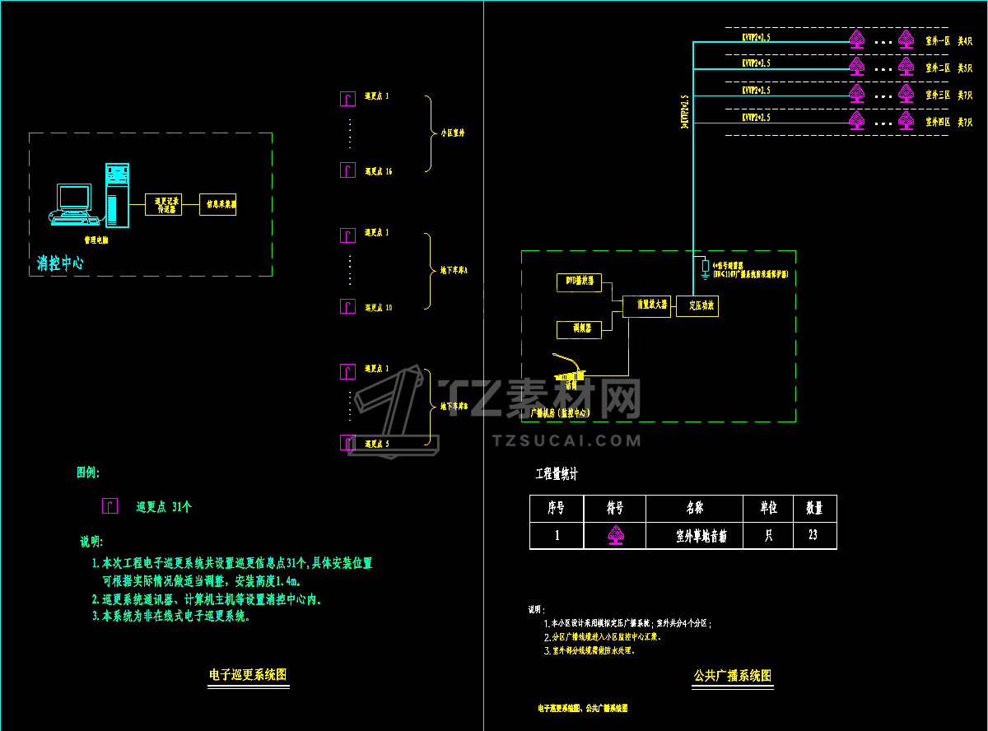Viewport: 988px width, 731px height.
Task: Select patrol point 1 symbol in 地下车库B group
Action: (348, 371)
